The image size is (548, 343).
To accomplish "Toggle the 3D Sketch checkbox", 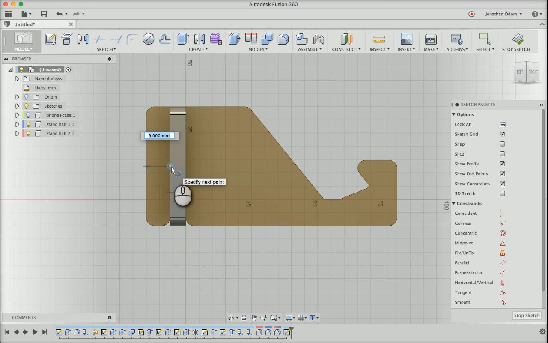I will tap(502, 193).
